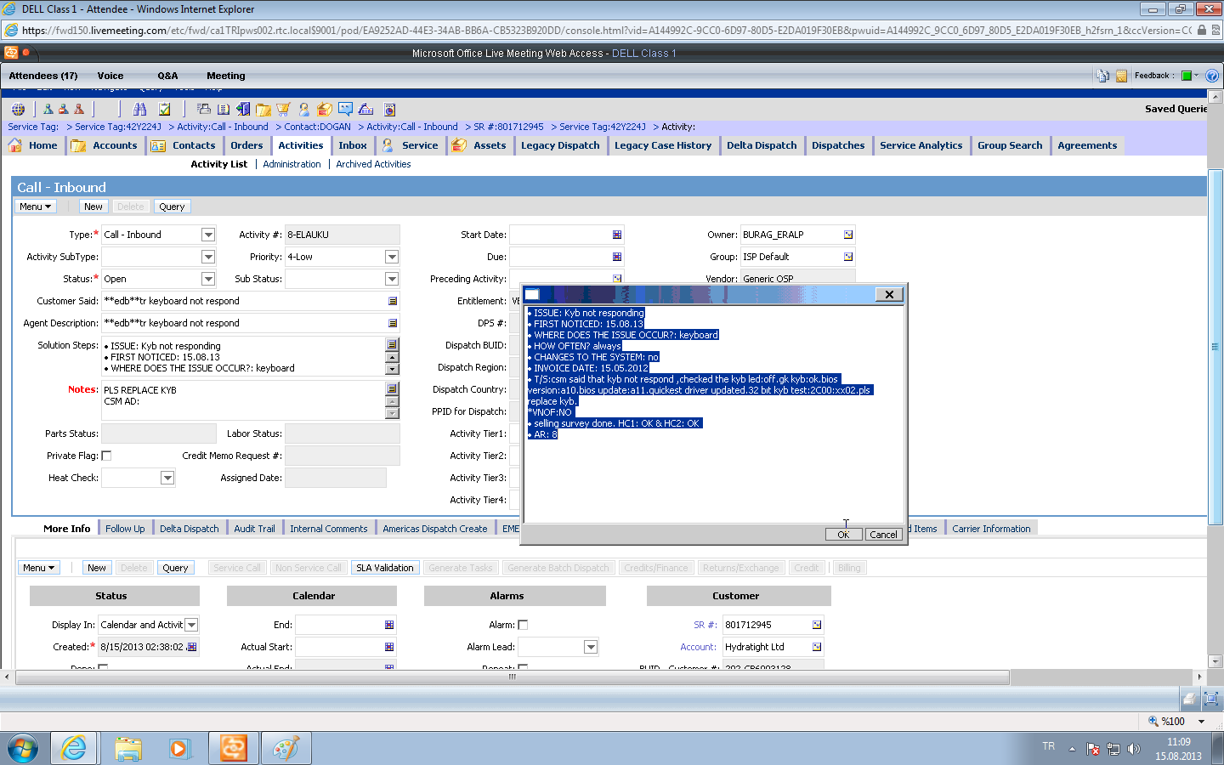Open the Internal Comments tab

pos(329,529)
